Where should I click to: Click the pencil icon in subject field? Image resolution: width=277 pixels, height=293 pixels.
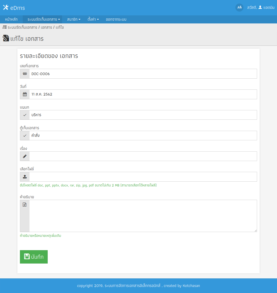click(x=25, y=156)
